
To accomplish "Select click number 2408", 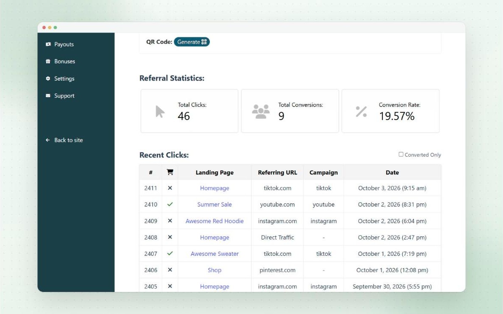I will pos(151,238).
